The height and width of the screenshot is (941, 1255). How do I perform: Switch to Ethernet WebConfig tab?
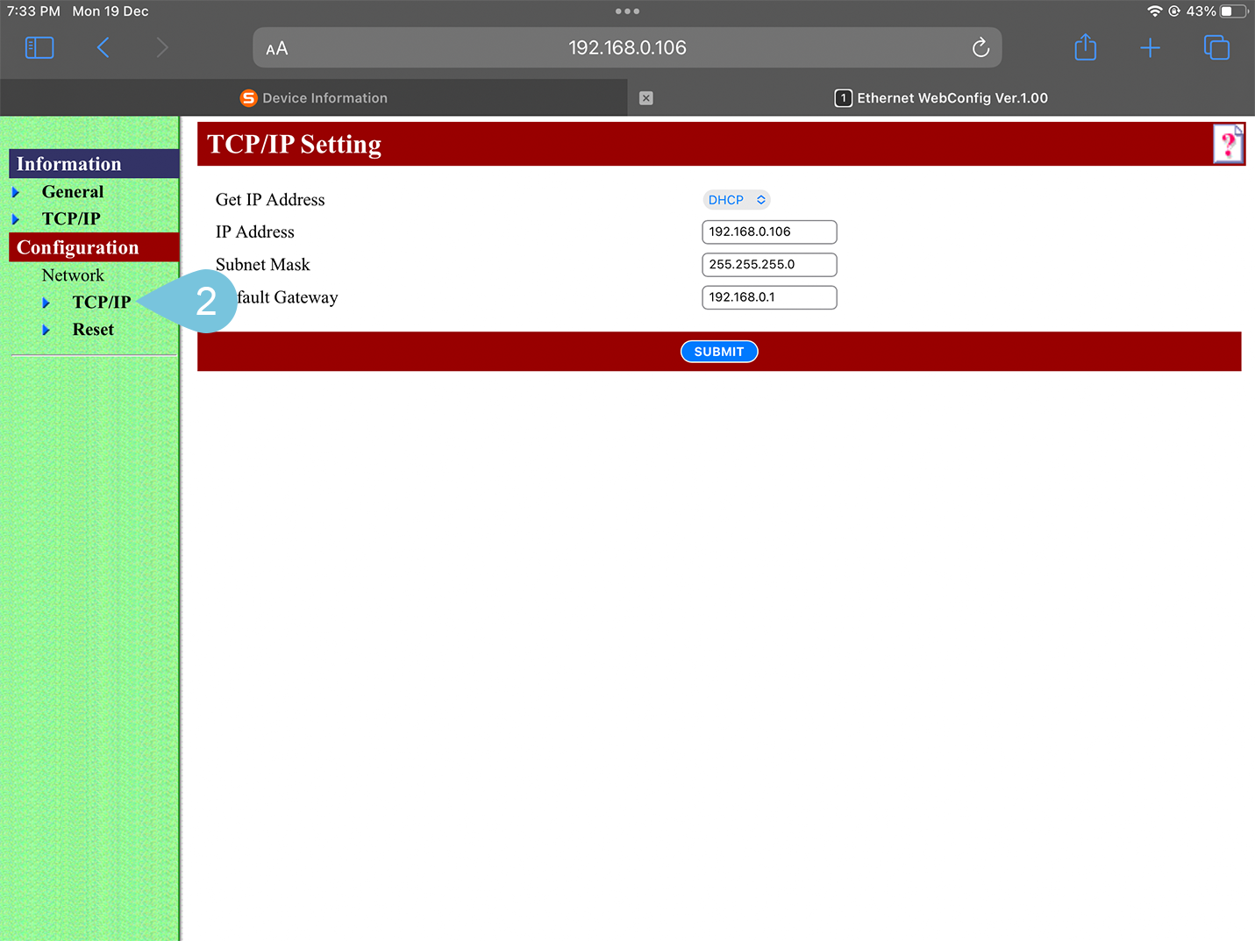coord(942,98)
